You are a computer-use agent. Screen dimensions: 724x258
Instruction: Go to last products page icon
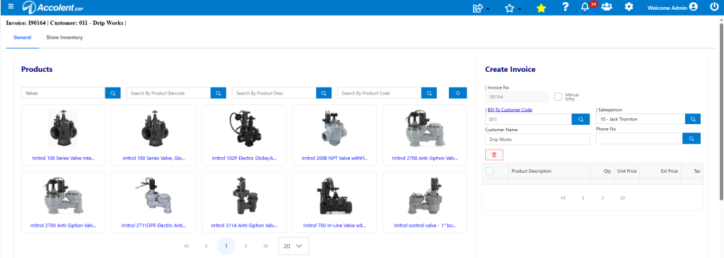(266, 246)
